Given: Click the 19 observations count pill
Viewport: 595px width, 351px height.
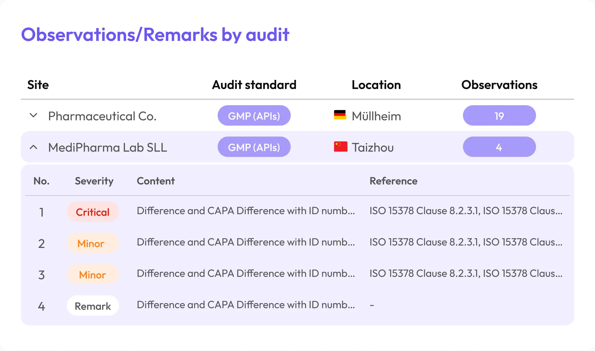Looking at the screenshot, I should click(499, 116).
